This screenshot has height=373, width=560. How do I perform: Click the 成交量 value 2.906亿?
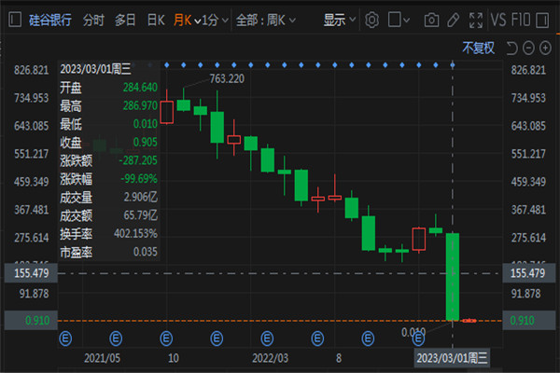point(140,197)
